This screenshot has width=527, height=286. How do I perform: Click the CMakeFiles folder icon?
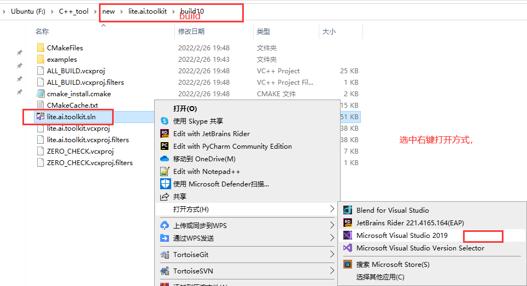click(40, 48)
